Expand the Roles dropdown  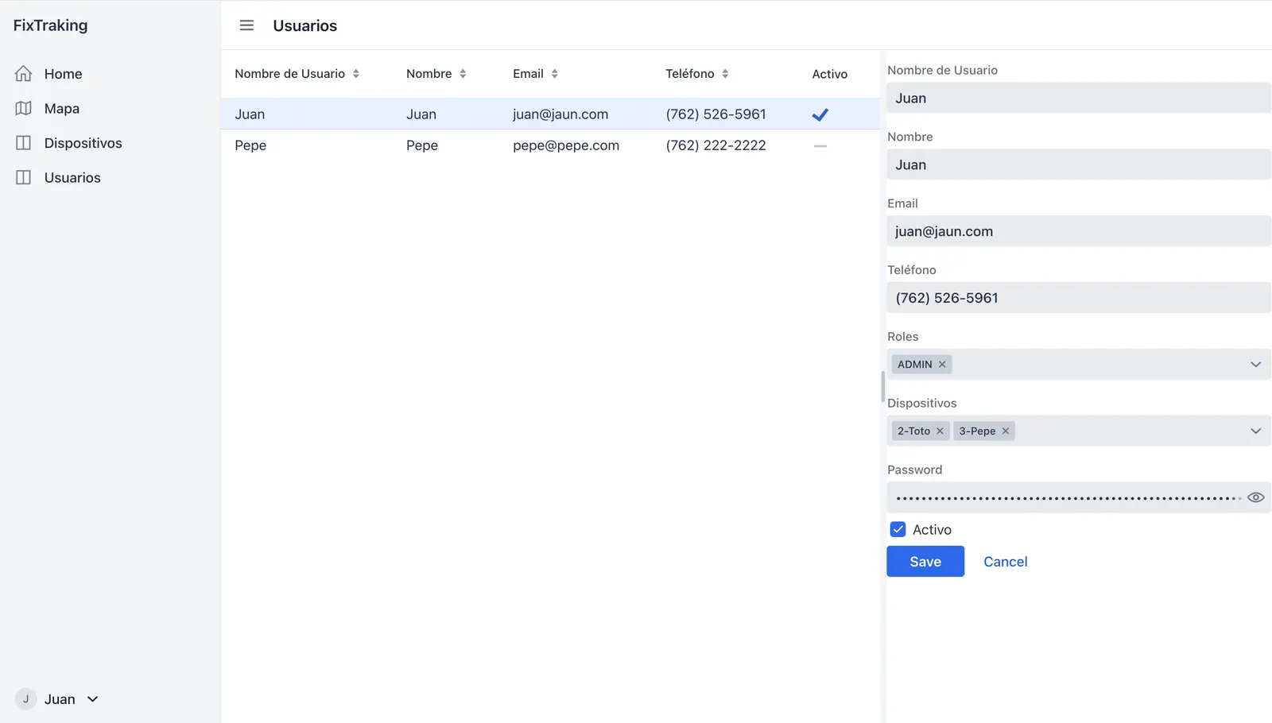[x=1256, y=365]
